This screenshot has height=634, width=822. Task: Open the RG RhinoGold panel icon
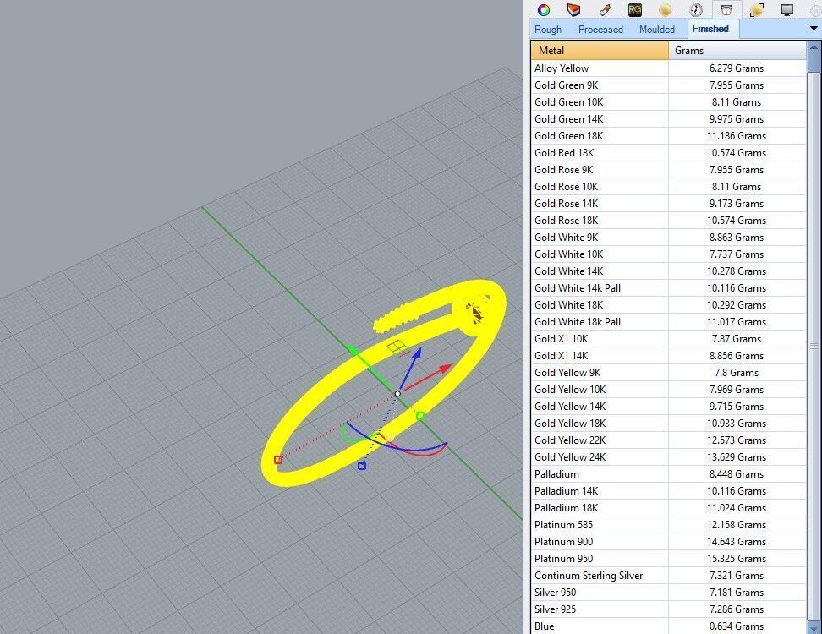click(x=635, y=9)
